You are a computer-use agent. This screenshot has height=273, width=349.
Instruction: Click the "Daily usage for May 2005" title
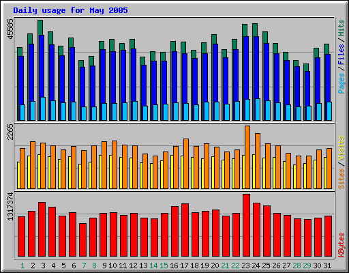[x=70, y=10]
